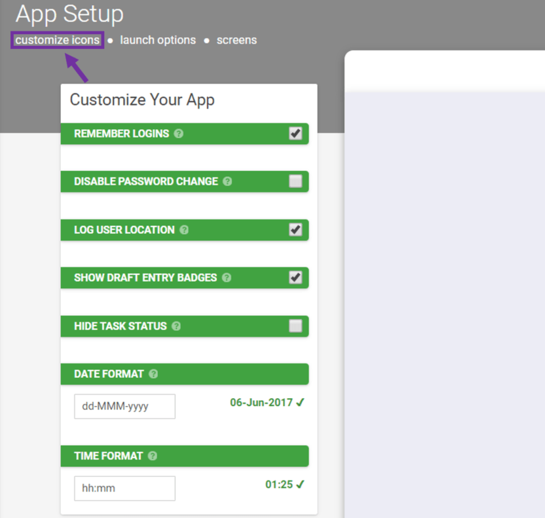Enable the Disable Password Change option
This screenshot has width=545, height=518.
coord(296,181)
